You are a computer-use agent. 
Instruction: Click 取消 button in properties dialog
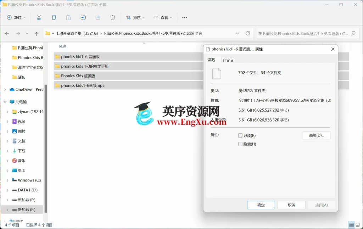click(291, 205)
